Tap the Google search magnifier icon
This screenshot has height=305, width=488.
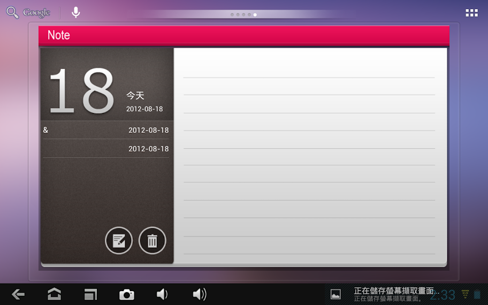[12, 12]
